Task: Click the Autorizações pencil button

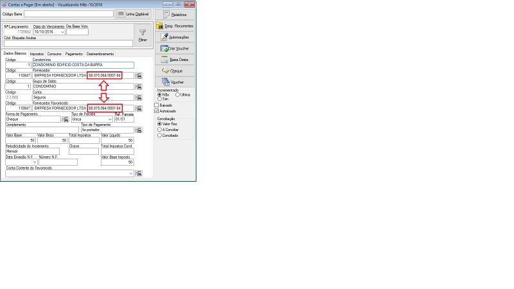Action: (x=174, y=37)
